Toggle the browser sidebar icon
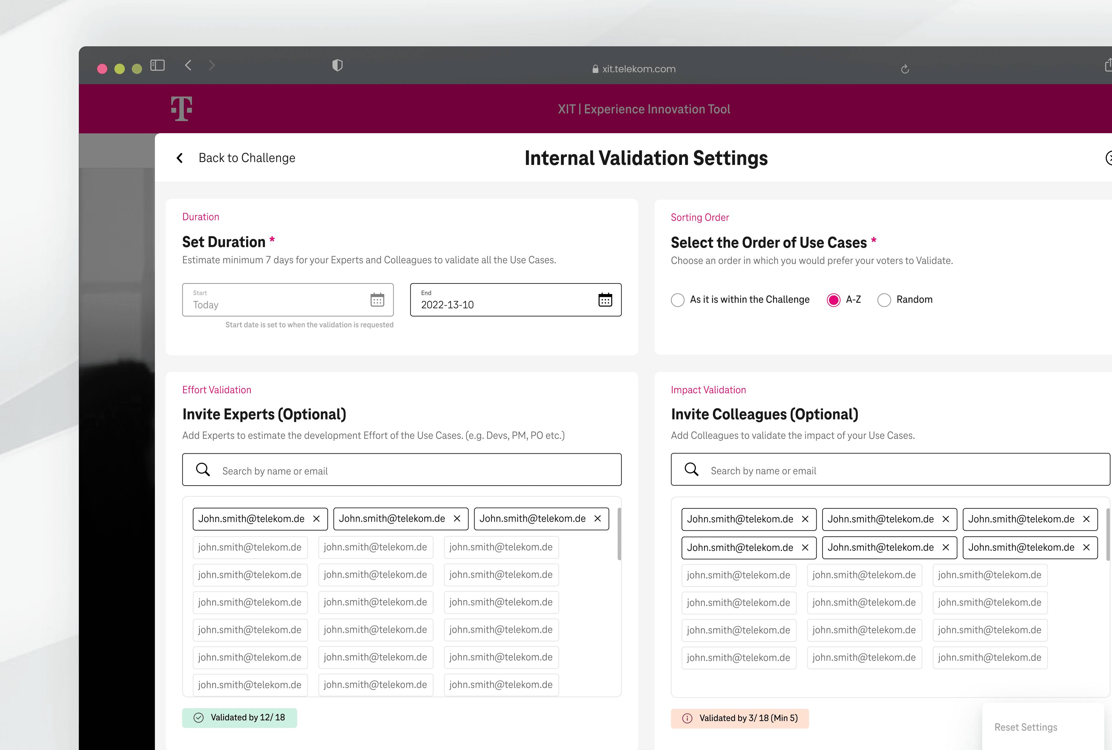 [x=158, y=65]
